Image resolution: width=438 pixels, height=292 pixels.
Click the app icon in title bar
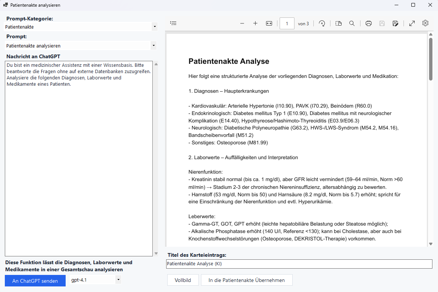(5, 5)
